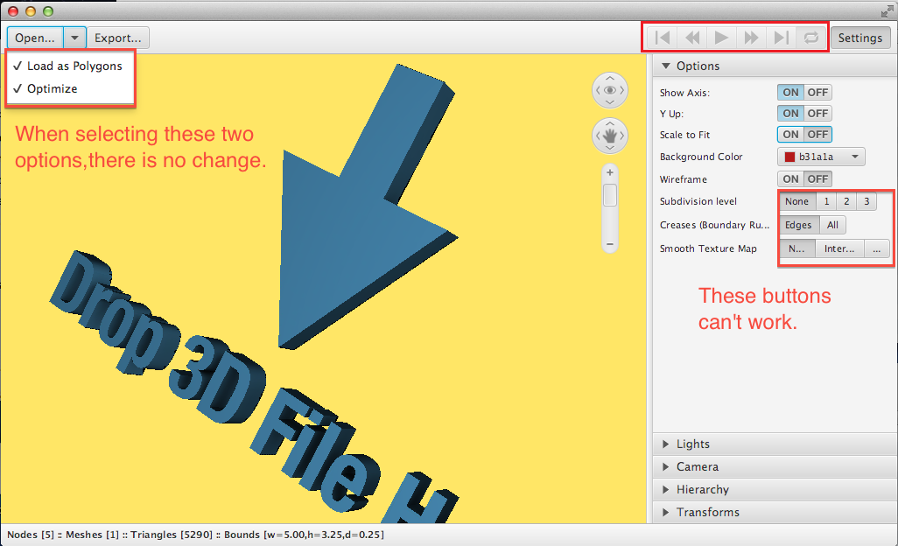The height and width of the screenshot is (546, 898).
Task: Click the Settings button
Action: pyautogui.click(x=859, y=38)
